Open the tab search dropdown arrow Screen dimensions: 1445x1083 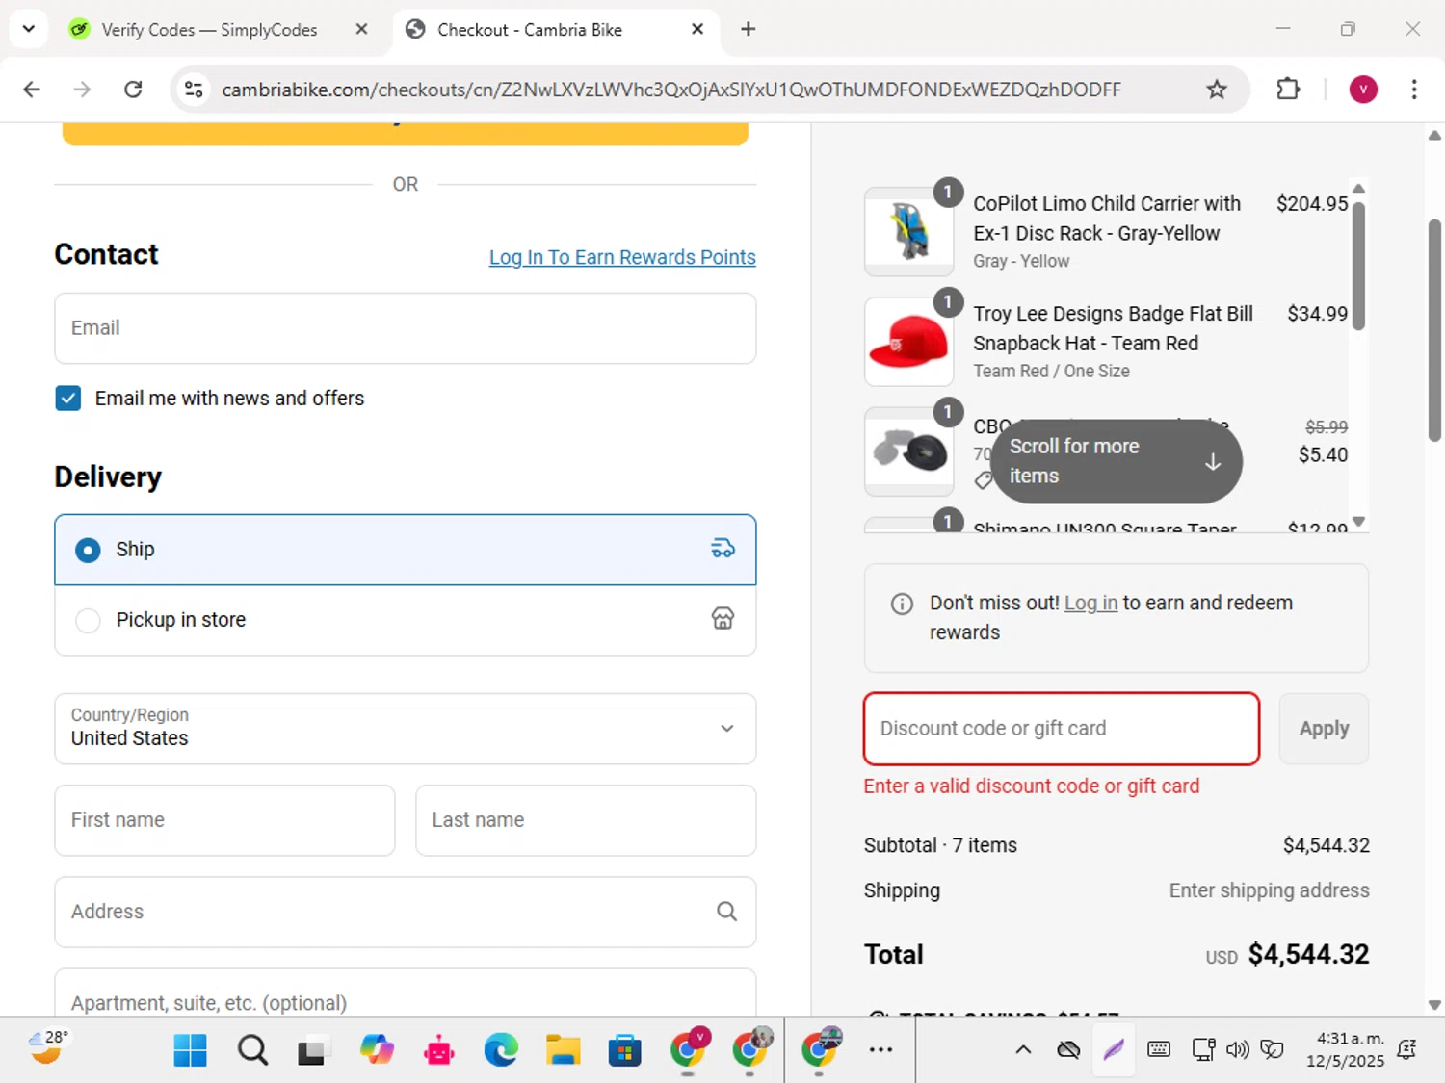click(29, 29)
